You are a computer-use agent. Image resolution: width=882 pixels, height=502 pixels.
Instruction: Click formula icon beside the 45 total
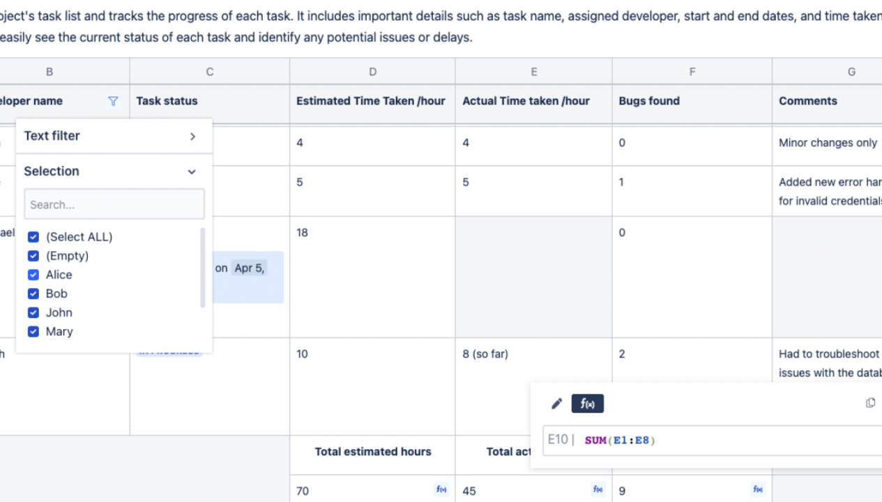point(598,489)
